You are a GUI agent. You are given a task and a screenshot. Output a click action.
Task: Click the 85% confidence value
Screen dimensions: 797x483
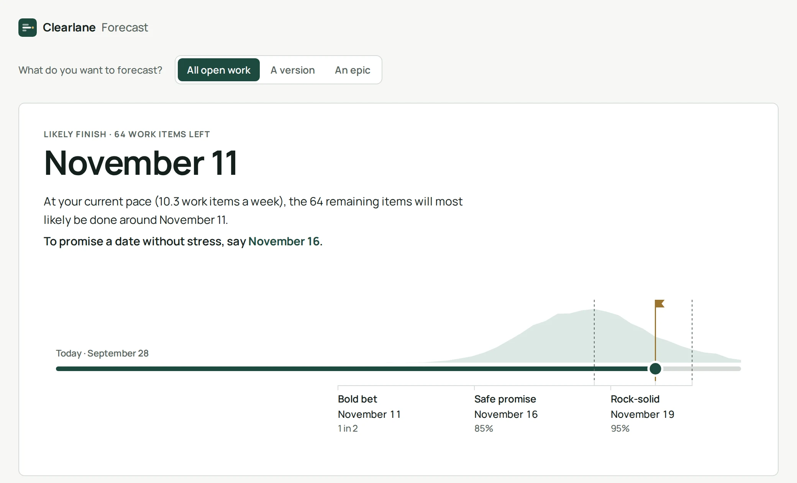coord(484,429)
